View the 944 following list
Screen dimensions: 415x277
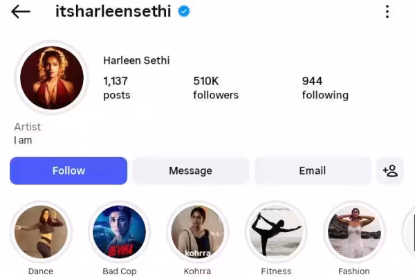tap(325, 88)
